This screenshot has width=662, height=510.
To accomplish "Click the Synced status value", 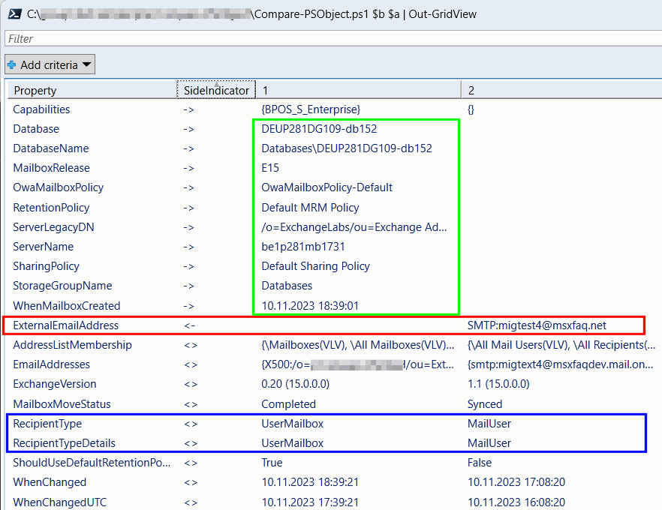I will click(x=485, y=404).
